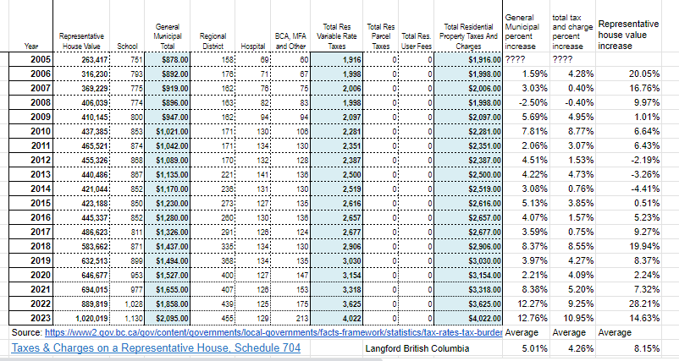
Task: Click Total Res Parcel Taxes header
Action: point(381,36)
